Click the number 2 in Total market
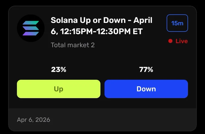 [93, 45]
